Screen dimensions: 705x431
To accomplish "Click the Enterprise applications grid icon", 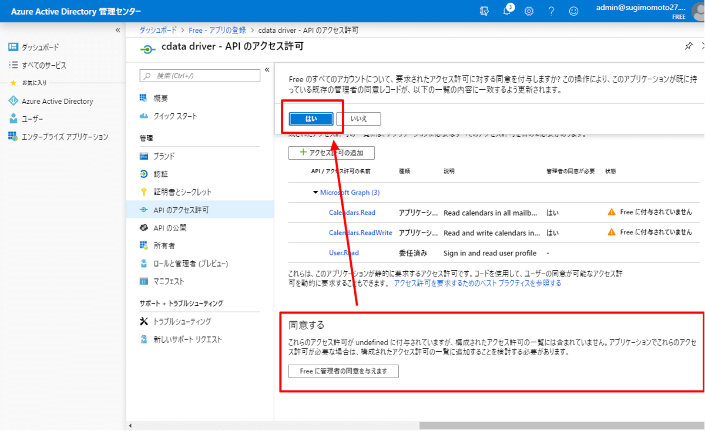I will tap(13, 136).
